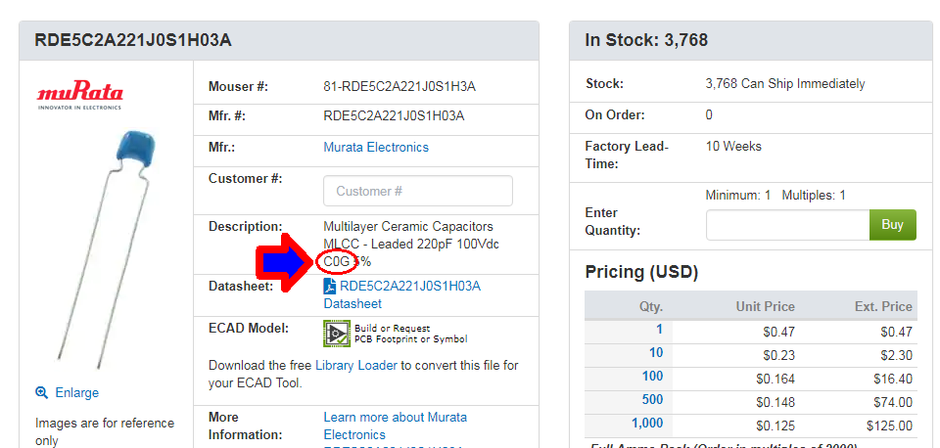Screen dimensions: 940x448
Task: Click the Pricing (USD) heading
Action: pyautogui.click(x=641, y=273)
